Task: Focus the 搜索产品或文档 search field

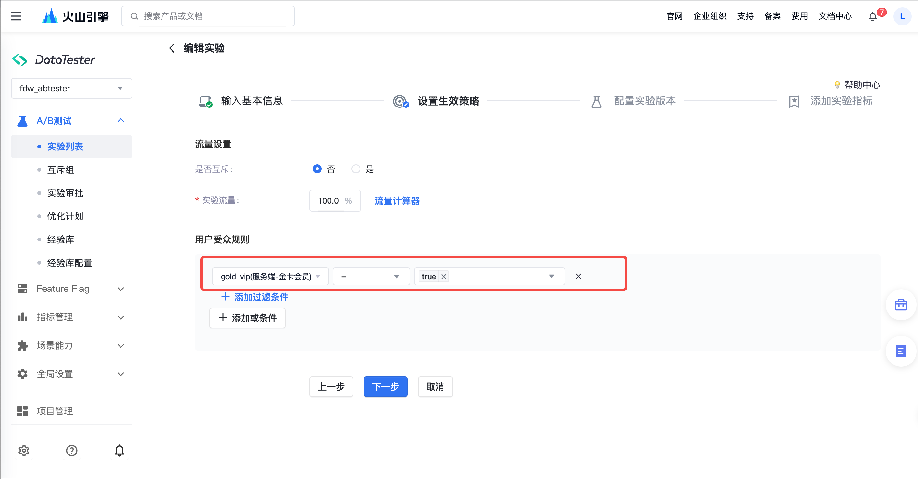Action: pos(208,16)
